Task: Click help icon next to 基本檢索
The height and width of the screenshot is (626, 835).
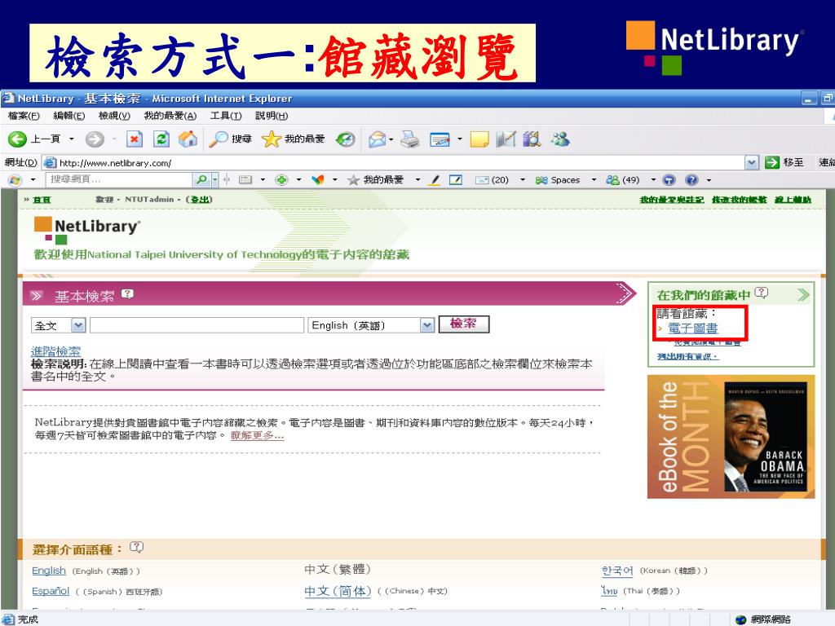Action: click(x=127, y=293)
